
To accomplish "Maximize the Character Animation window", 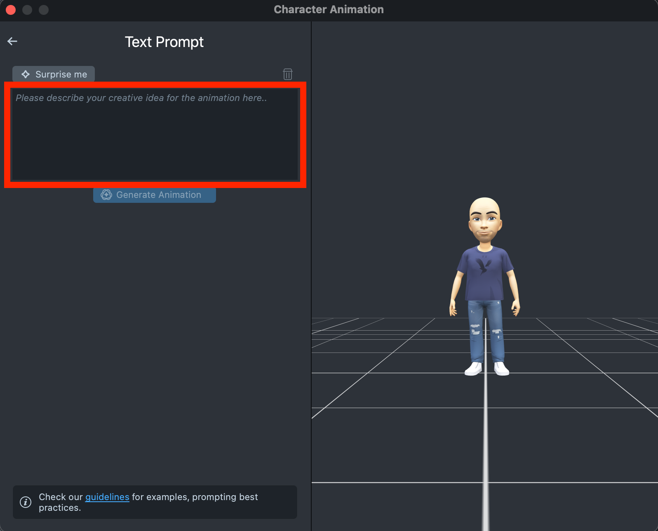I will 44,9.
